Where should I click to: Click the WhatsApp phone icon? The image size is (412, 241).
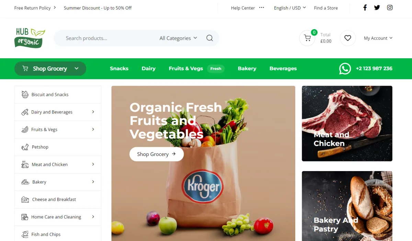345,69
